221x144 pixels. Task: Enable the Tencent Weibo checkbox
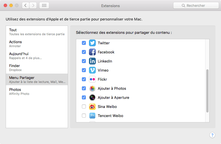pos(84,116)
